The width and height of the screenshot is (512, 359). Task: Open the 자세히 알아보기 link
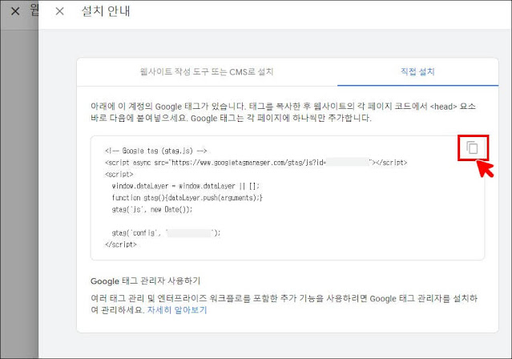177,309
